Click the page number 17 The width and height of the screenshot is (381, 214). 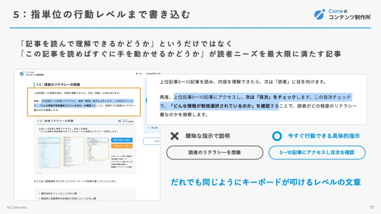tap(372, 207)
